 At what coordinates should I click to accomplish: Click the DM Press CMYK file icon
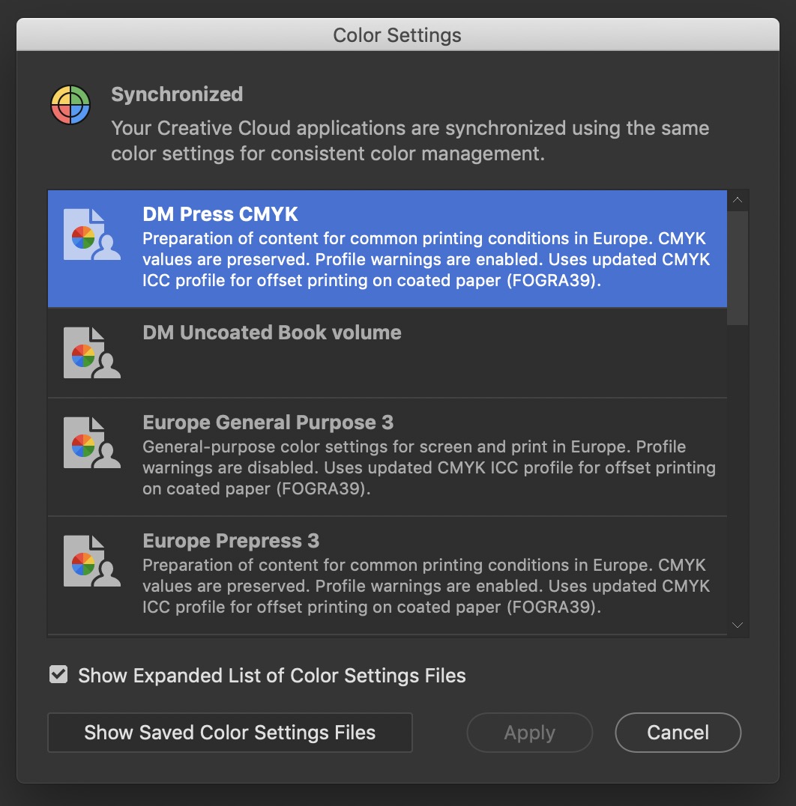pos(91,234)
